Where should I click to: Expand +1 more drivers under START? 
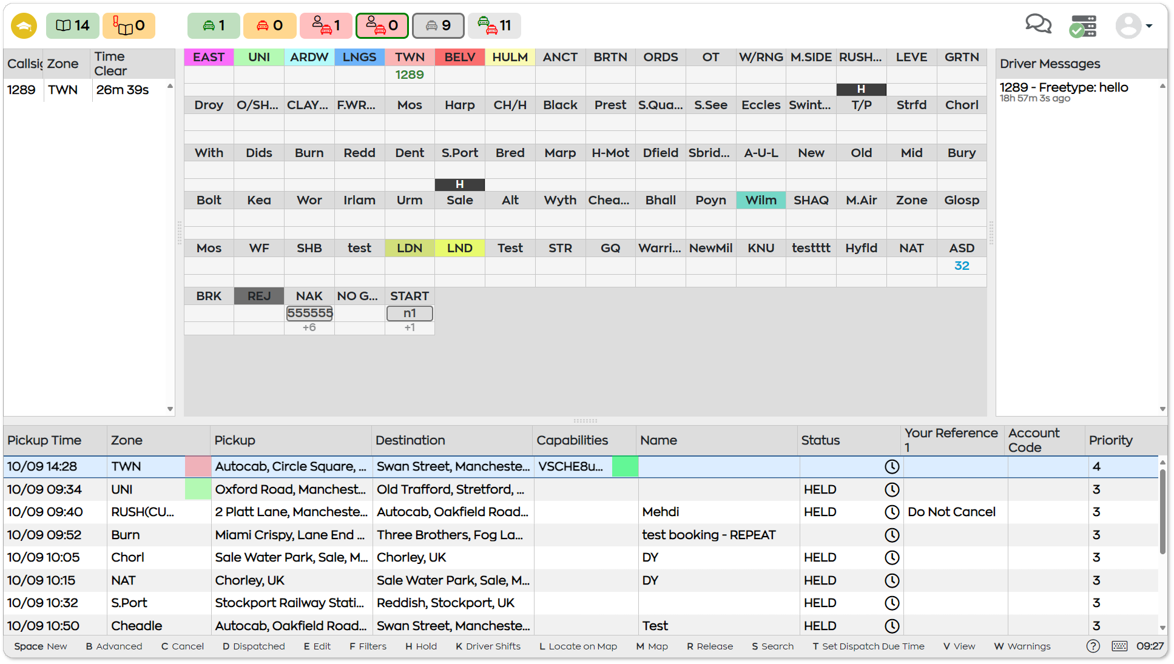click(410, 327)
